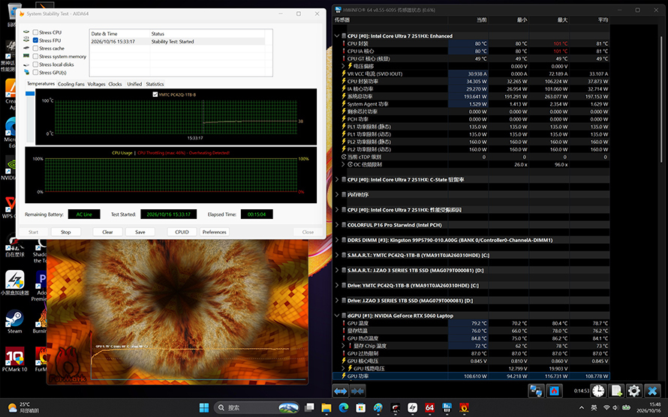The height and width of the screenshot is (417, 668).
Task: Open AIDA64 Preferences
Action: coord(215,232)
